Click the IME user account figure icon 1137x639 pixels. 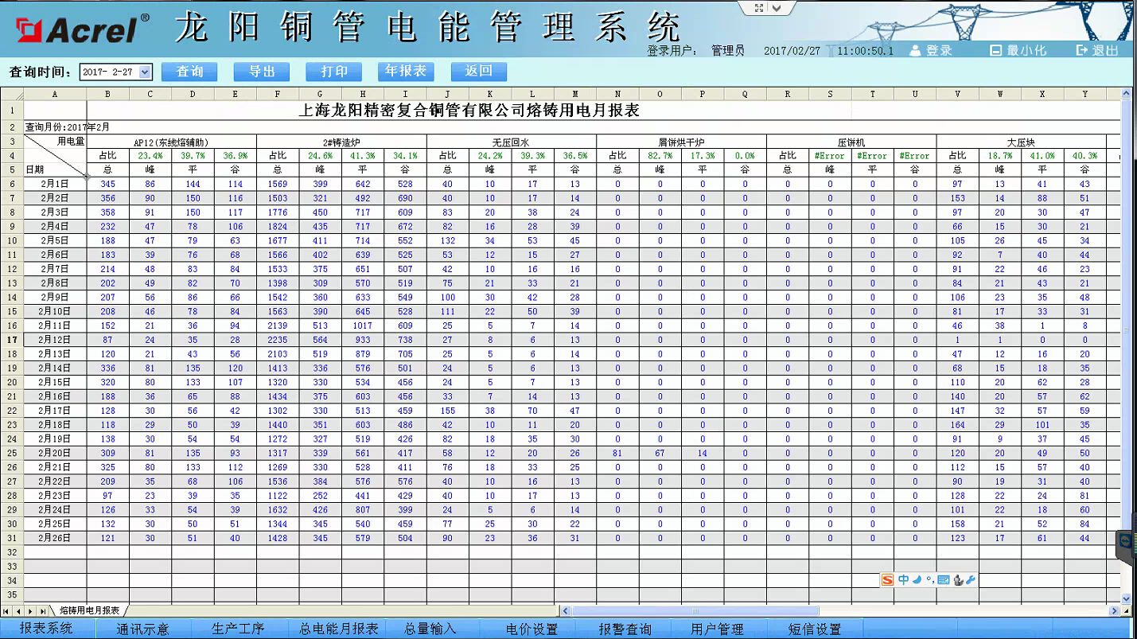(958, 580)
